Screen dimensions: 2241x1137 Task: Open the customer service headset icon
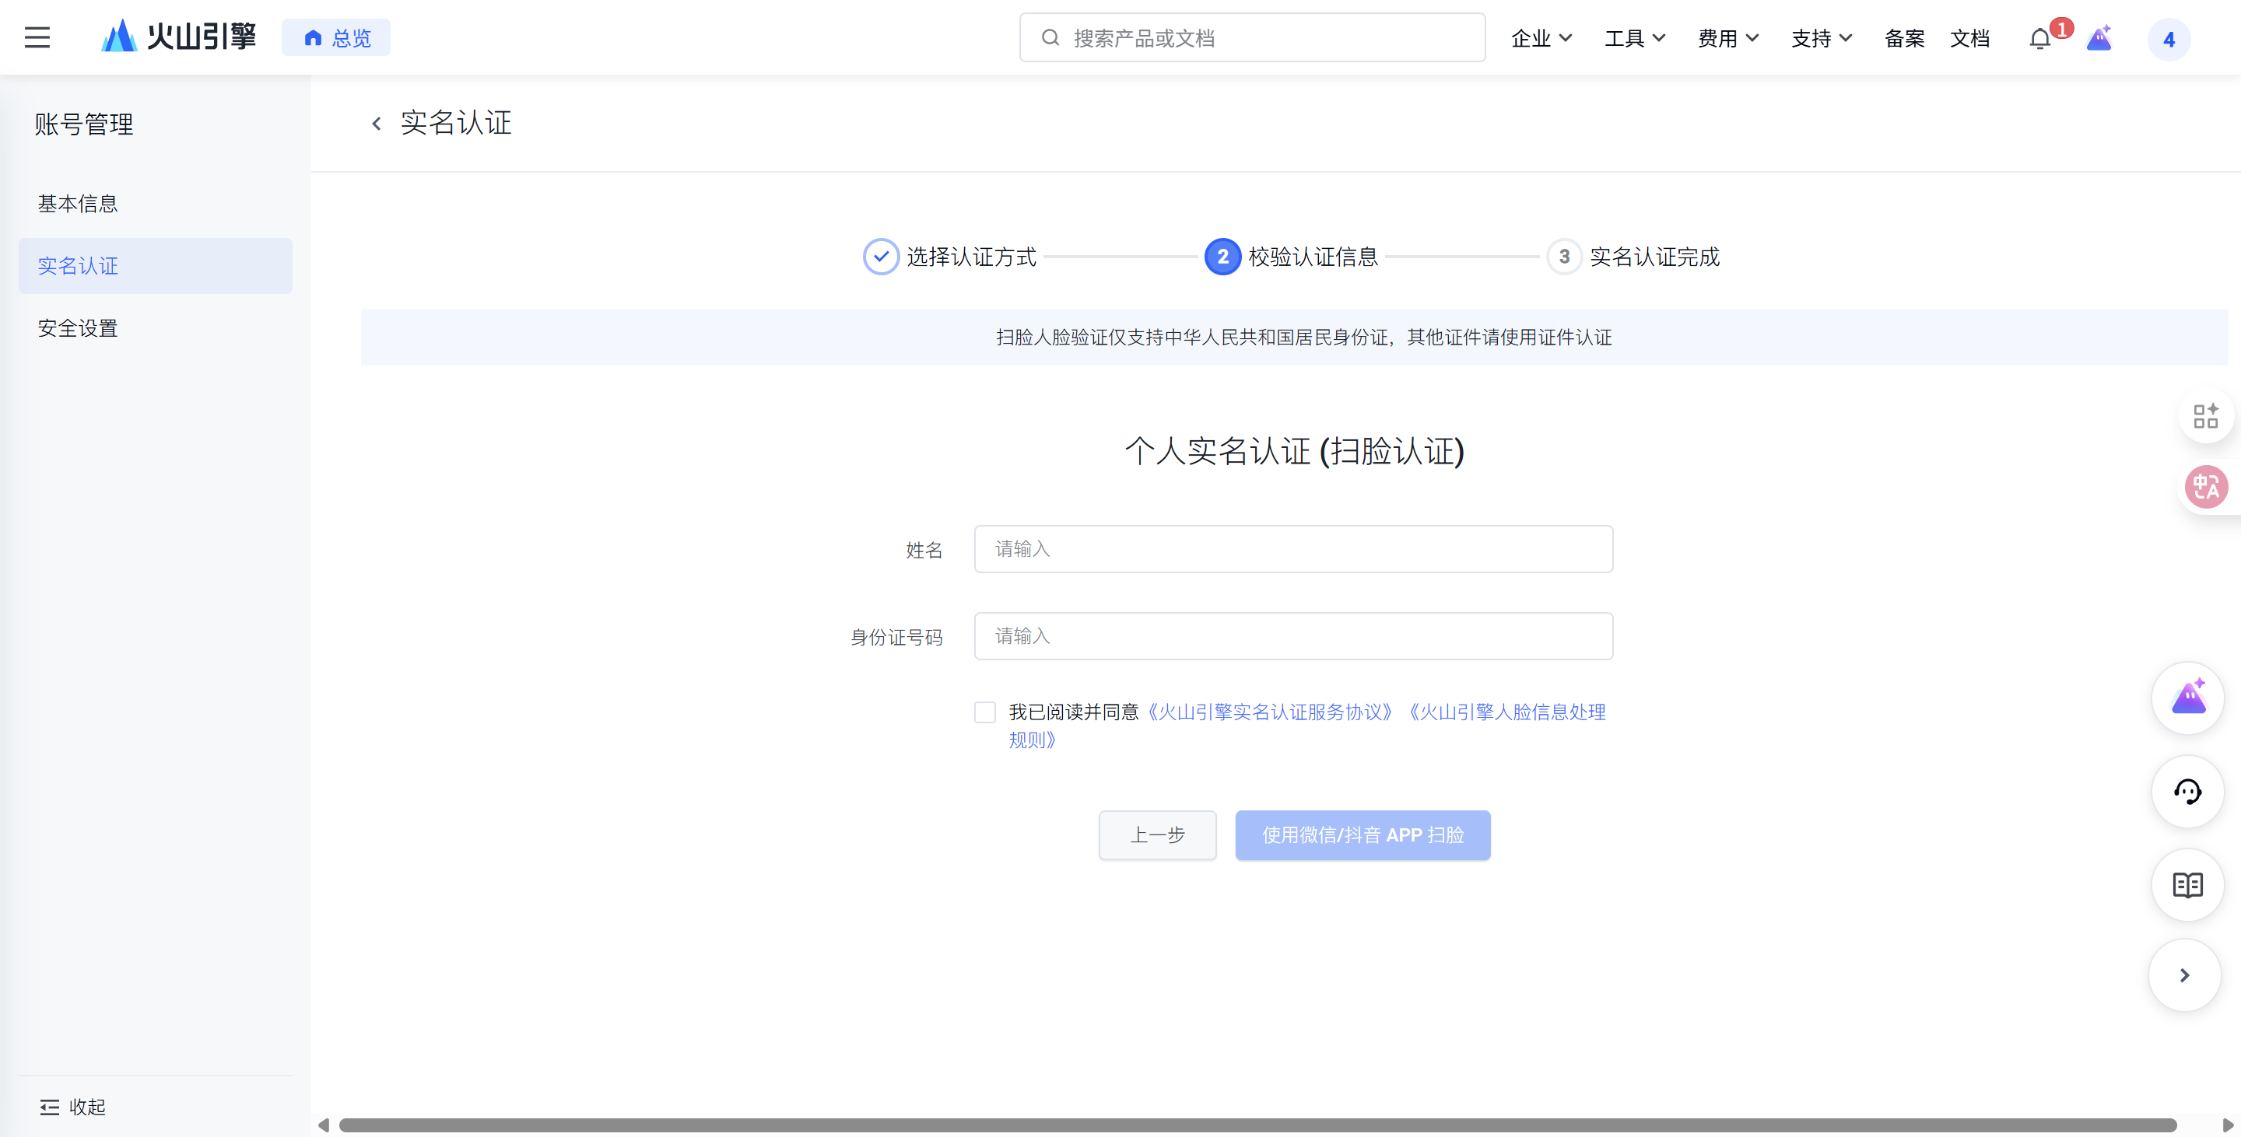2187,792
